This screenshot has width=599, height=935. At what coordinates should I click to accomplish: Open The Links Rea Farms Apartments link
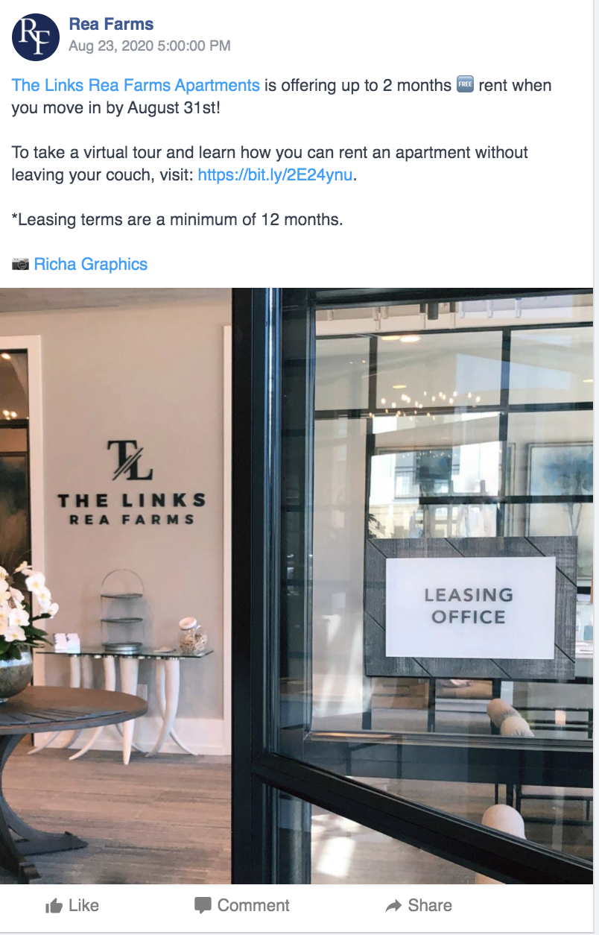pyautogui.click(x=136, y=85)
